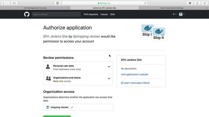Focus the Safari address bar

[x=104, y=3]
